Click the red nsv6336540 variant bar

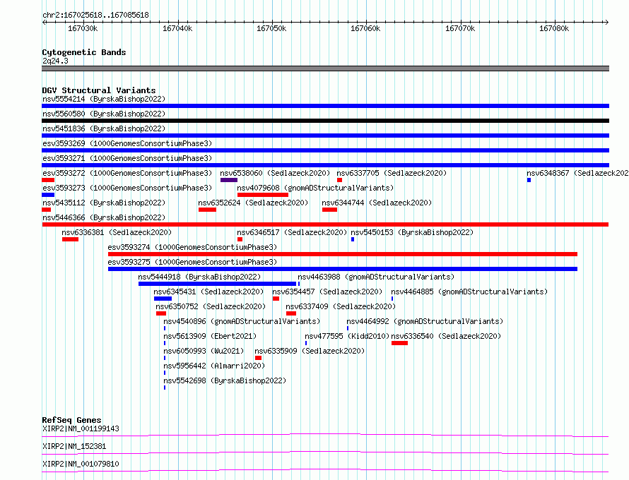(x=399, y=343)
